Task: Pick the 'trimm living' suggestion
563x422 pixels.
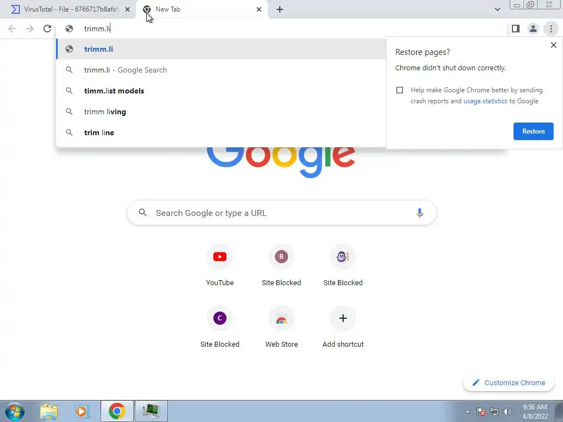Action: pyautogui.click(x=221, y=112)
